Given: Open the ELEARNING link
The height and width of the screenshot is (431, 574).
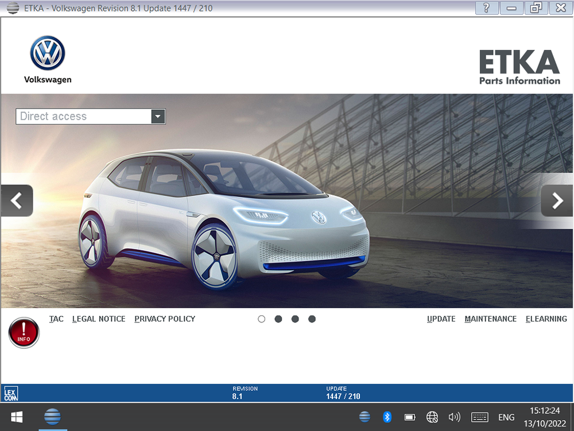Looking at the screenshot, I should click(546, 319).
